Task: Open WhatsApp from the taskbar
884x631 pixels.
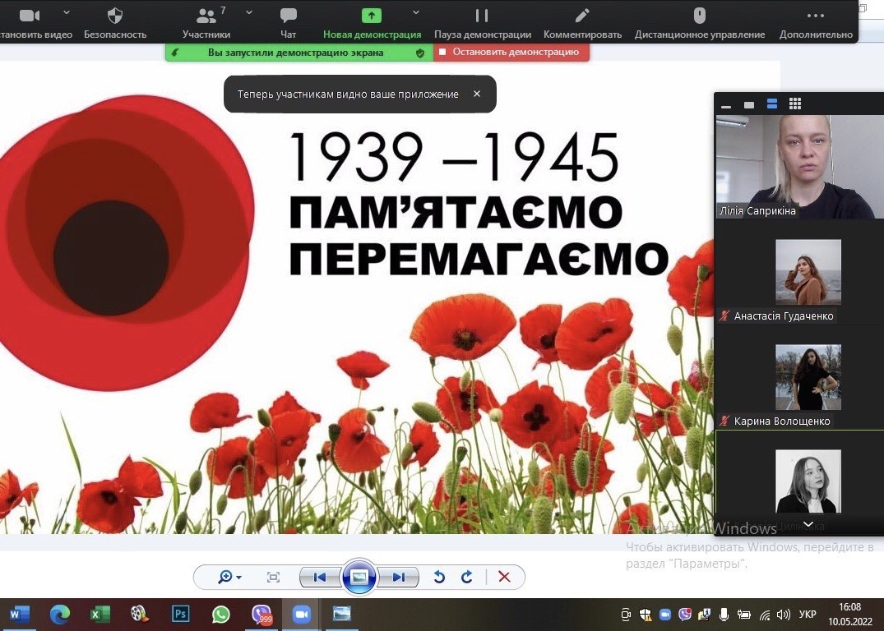Action: pos(221,615)
